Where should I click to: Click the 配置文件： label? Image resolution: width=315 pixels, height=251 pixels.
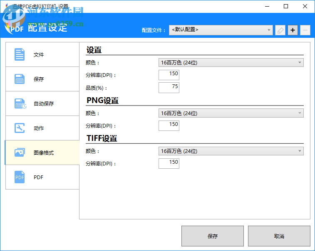pos(154,30)
